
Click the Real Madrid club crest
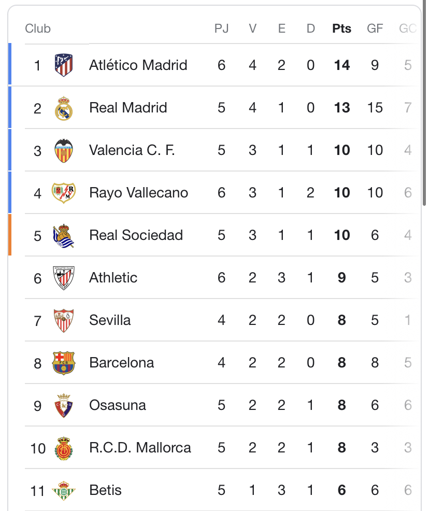[64, 108]
